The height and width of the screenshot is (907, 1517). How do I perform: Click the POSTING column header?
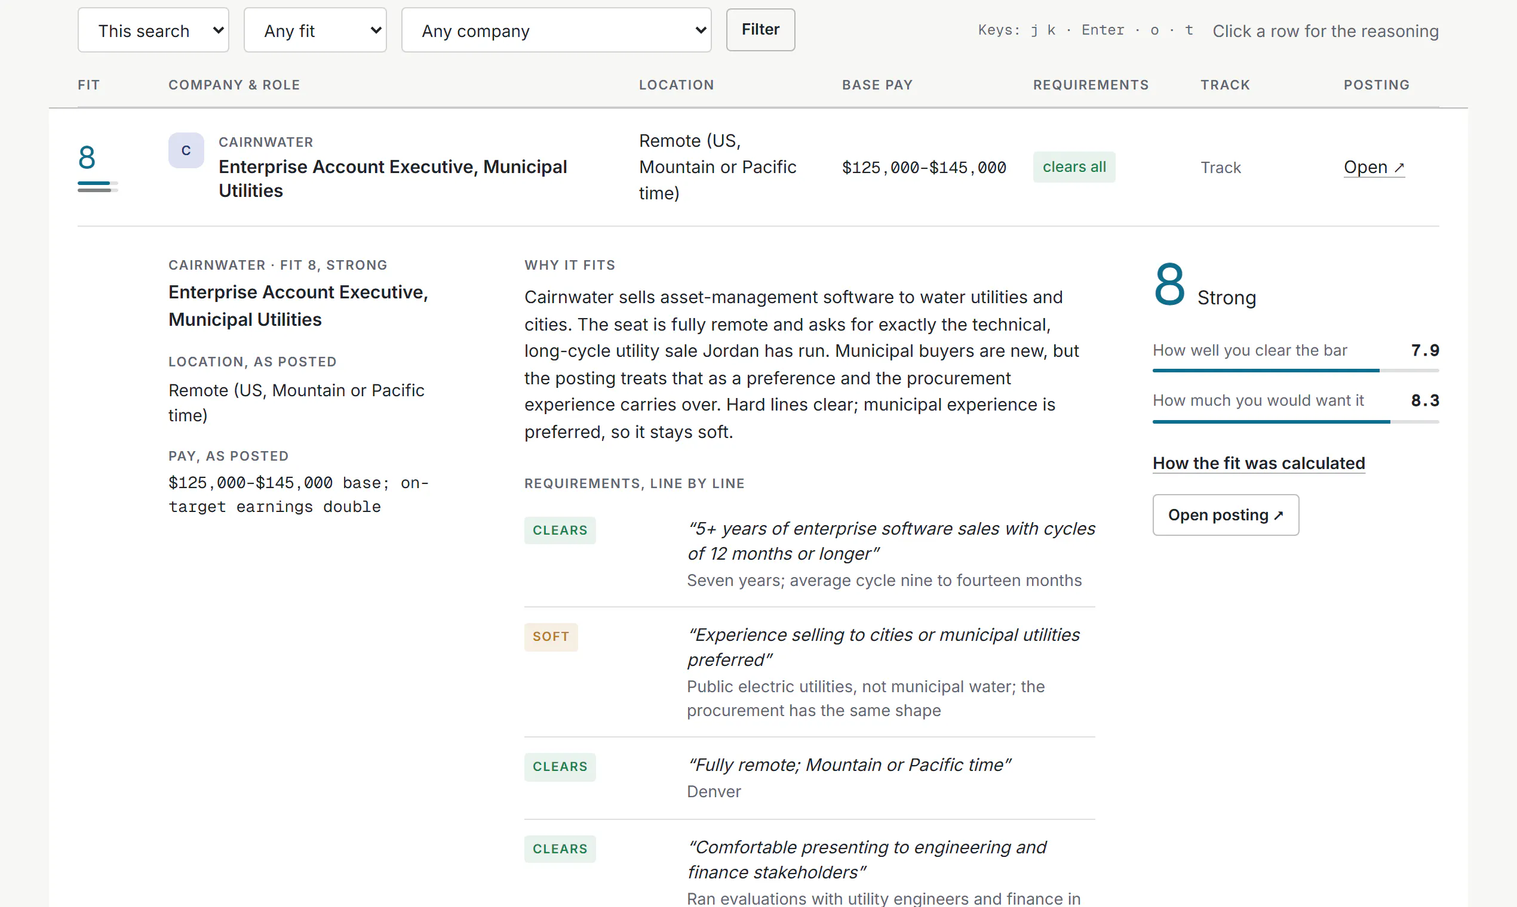(x=1376, y=85)
